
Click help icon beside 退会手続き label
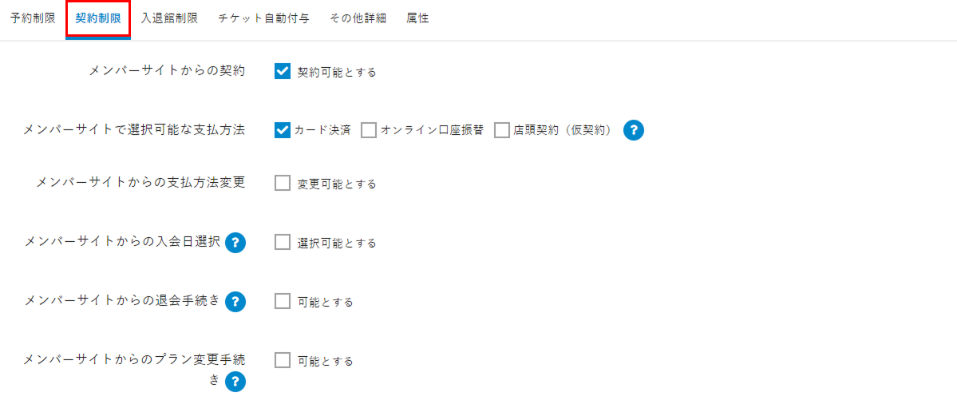click(235, 302)
